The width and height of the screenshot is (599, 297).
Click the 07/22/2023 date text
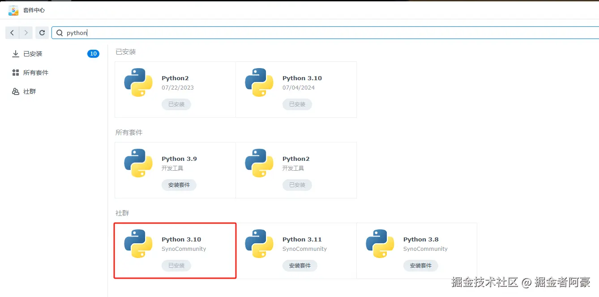tap(178, 88)
